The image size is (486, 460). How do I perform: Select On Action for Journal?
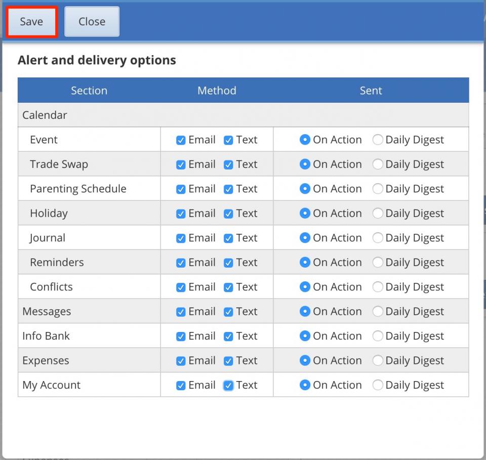(305, 237)
